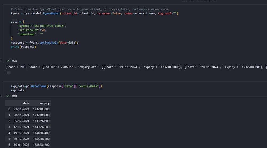Image resolution: width=267 pixels, height=148 pixels.
Task: Click the exp_date=pd.DataFrame code line
Action: (56, 86)
